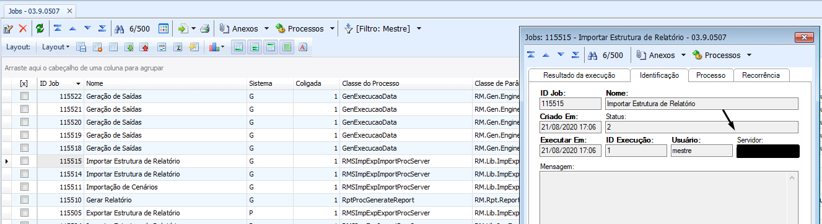
Task: Click the Sistema column header
Action: (269, 83)
